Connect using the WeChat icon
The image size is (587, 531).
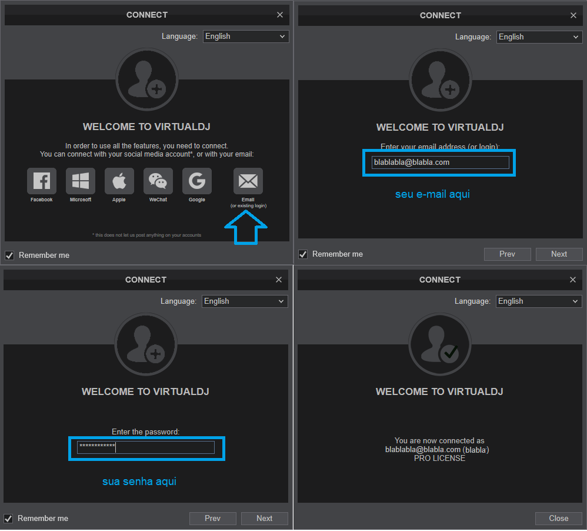click(158, 181)
